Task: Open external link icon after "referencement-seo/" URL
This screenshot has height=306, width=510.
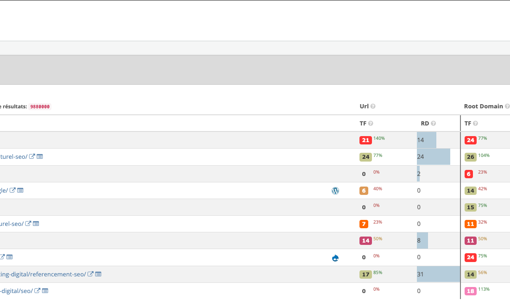Action: (x=91, y=274)
